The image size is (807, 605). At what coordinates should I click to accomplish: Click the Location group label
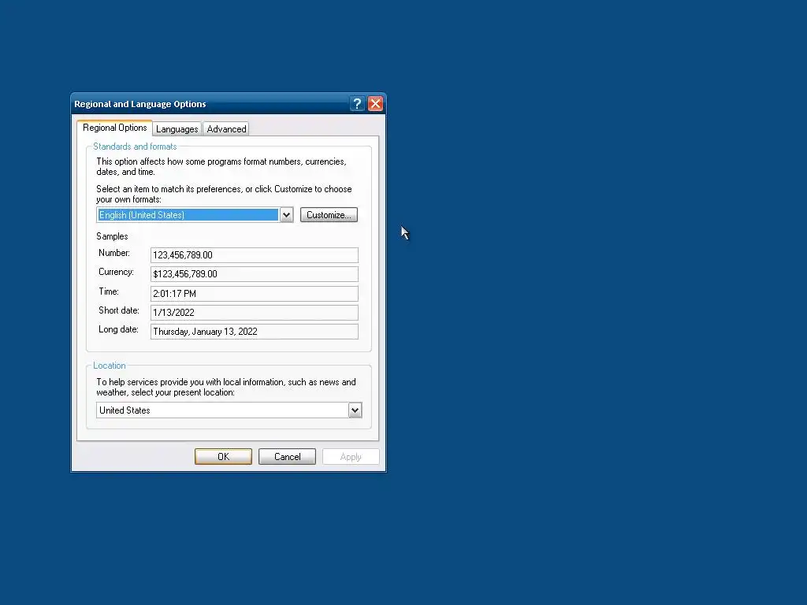109,366
